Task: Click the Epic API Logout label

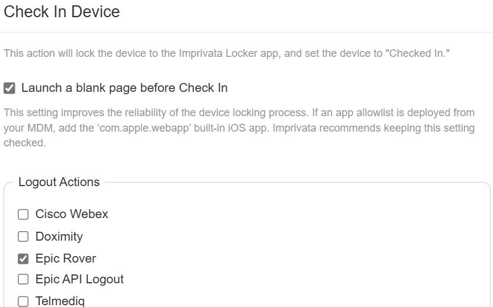Action: pyautogui.click(x=79, y=279)
